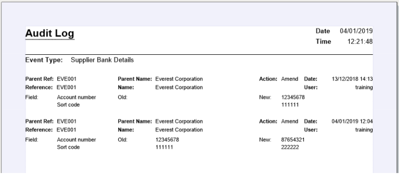The image size is (399, 174).
Task: Select the report time 12:21:48
Action: coord(360,41)
